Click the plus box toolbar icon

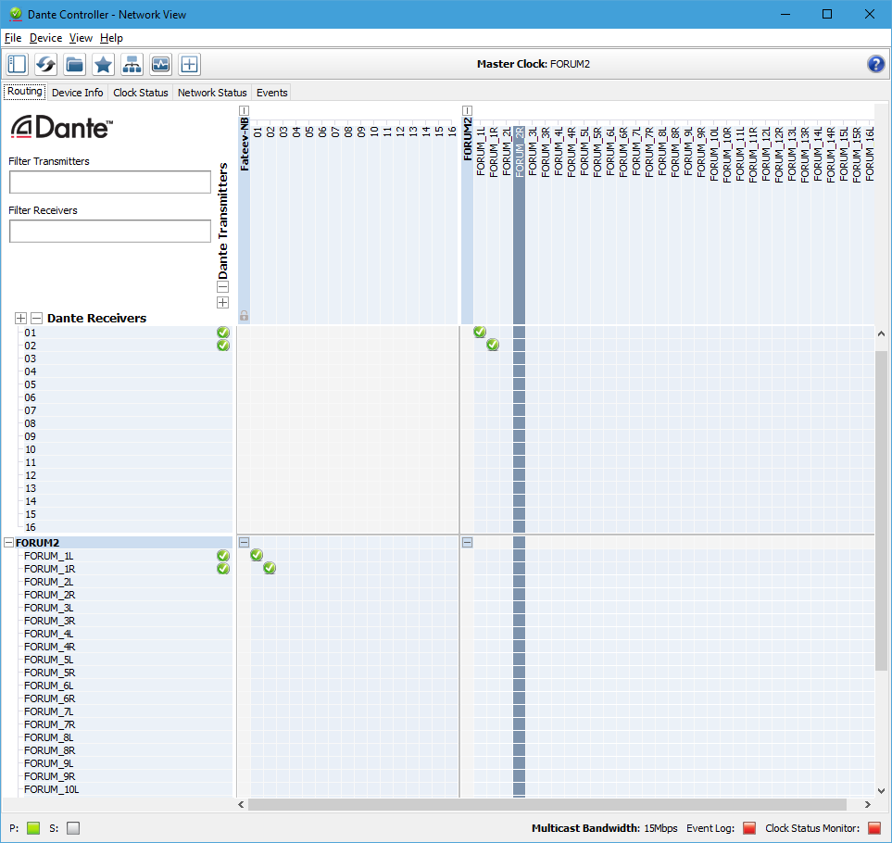pos(190,64)
